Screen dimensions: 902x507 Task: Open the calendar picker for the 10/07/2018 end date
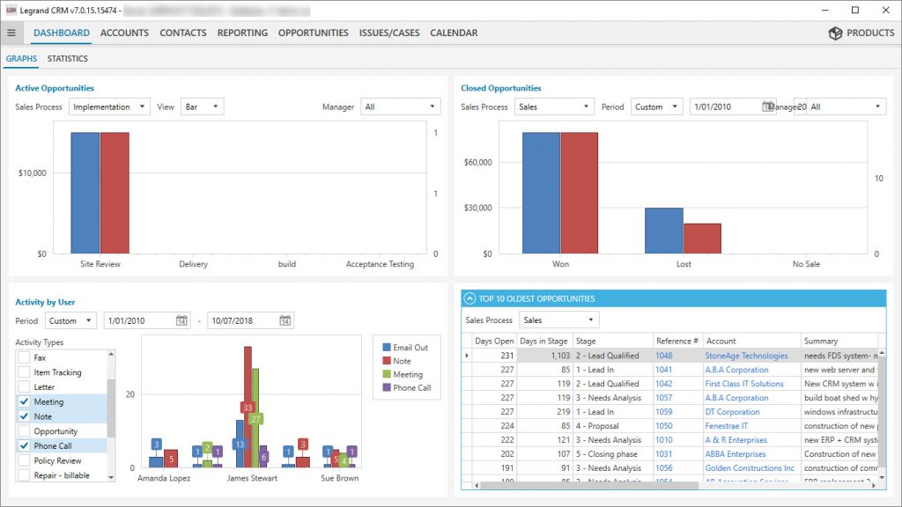click(284, 320)
